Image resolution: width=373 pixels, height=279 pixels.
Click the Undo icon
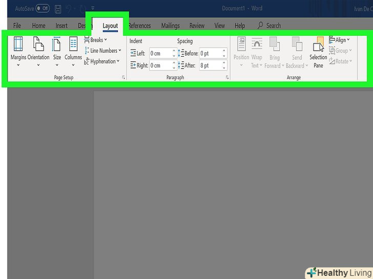tap(69, 9)
